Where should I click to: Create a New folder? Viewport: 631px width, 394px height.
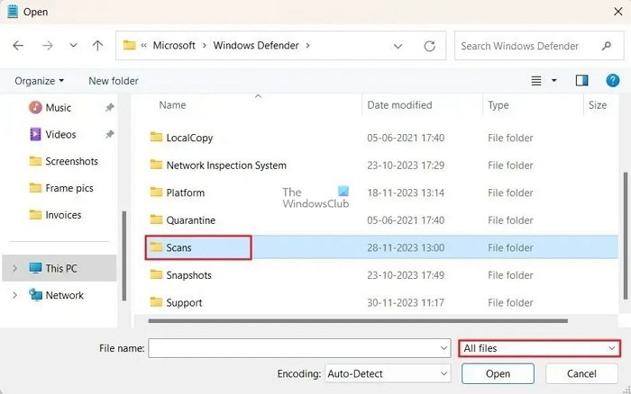click(x=114, y=81)
